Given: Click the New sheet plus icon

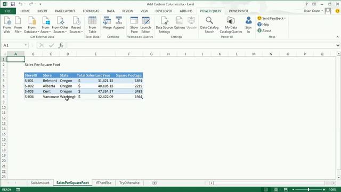Looking at the screenshot, I should click(155, 183).
